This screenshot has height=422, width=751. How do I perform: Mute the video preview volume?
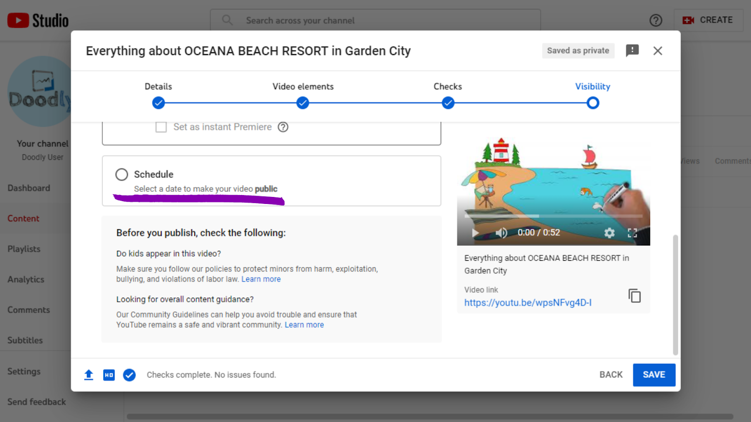(x=501, y=233)
